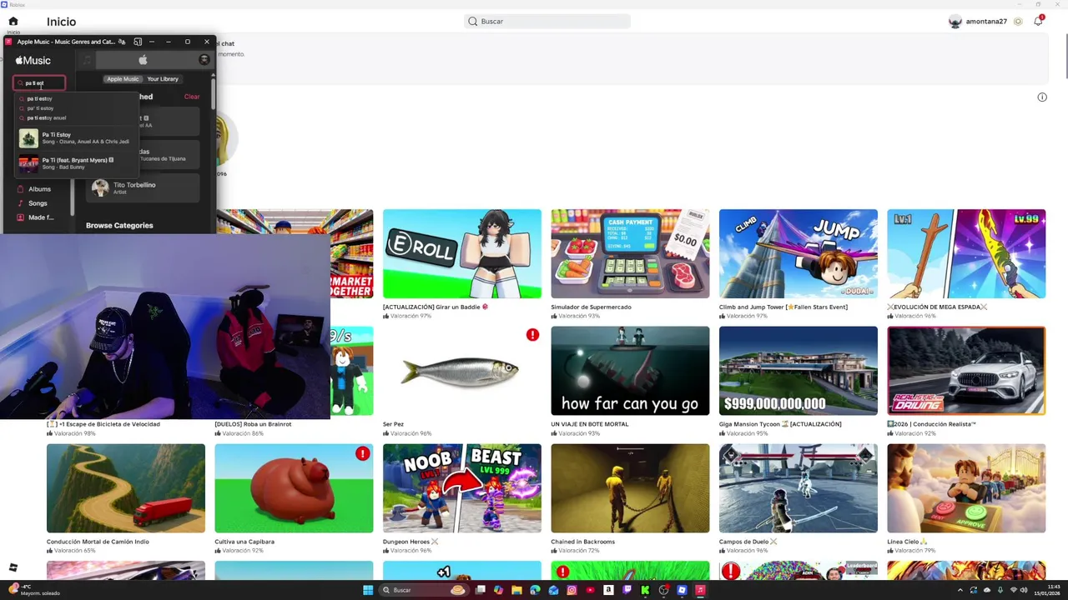1068x600 pixels.
Task: Open Instagram from taskbar
Action: pos(572,590)
